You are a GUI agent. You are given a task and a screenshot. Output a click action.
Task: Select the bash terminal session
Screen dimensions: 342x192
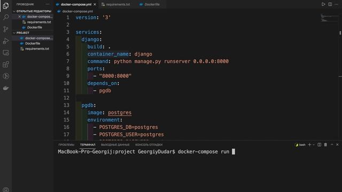(x=300, y=145)
